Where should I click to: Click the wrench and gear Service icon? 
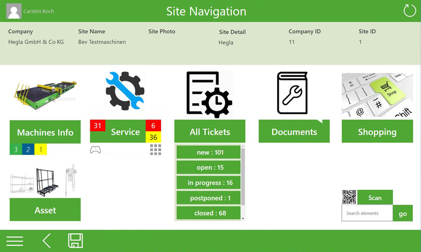125,91
